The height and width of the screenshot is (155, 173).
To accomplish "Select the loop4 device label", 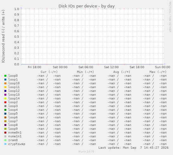I will [x=13, y=110].
